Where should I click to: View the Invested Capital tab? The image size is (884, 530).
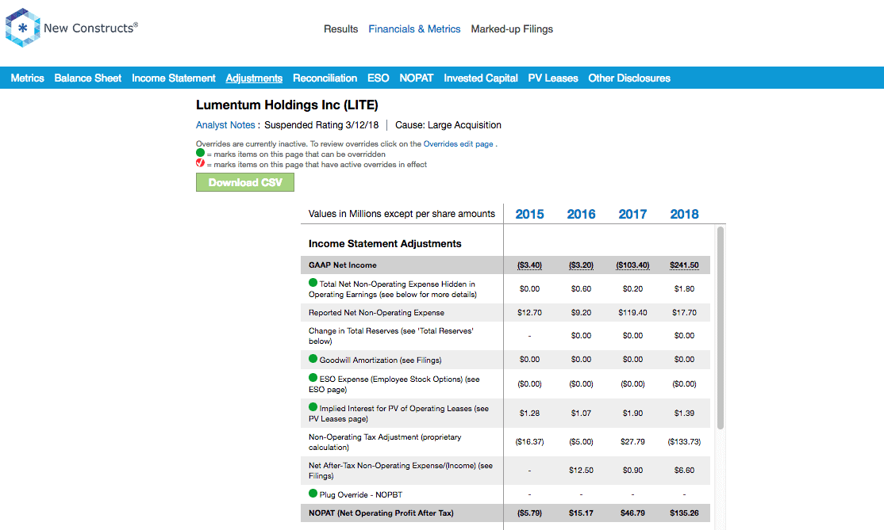(480, 78)
